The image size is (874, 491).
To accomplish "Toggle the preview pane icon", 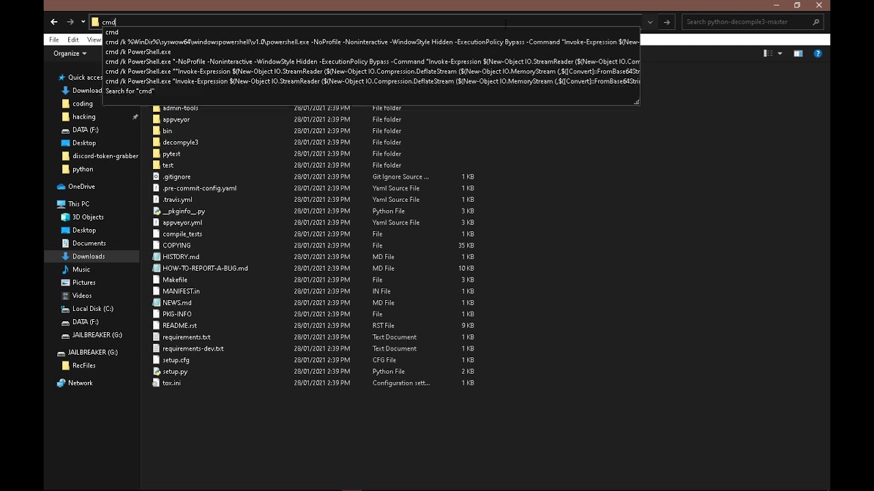I will (x=798, y=53).
